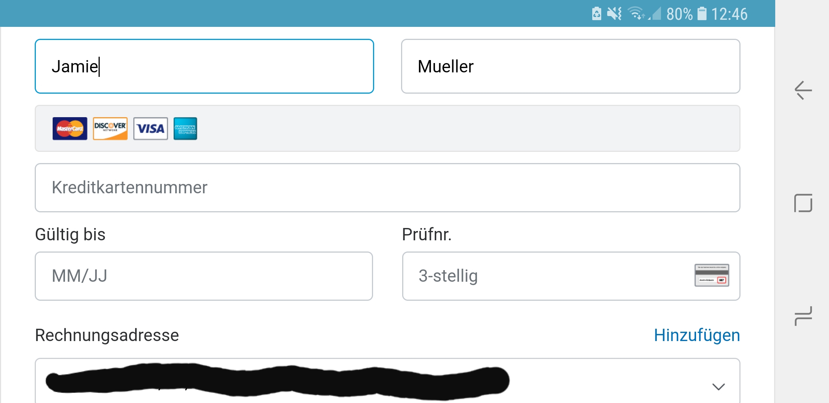Screen dimensions: 829x403
Task: Open recent apps from navigation bar
Action: tap(803, 316)
